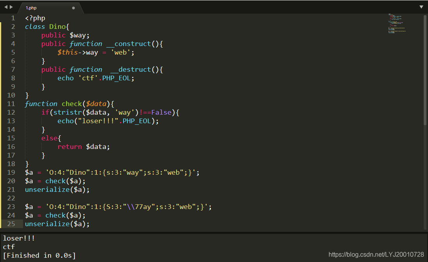Select the 1.php tab
Image resolution: width=428 pixels, height=262 pixels.
[51, 8]
